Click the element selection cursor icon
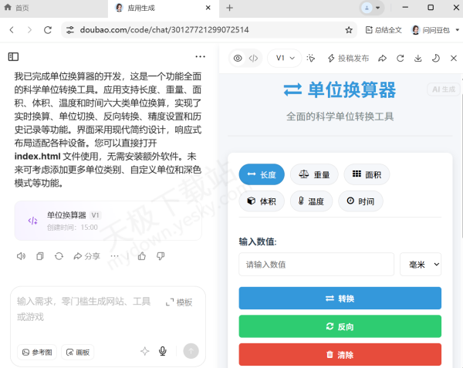The width and height of the screenshot is (463, 368). [311, 58]
